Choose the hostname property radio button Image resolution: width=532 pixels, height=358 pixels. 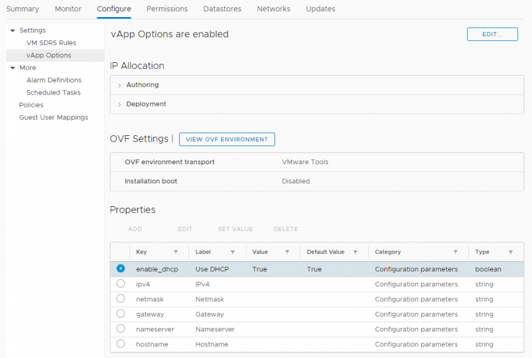pos(121,344)
